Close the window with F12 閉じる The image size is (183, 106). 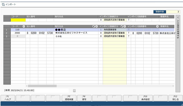[176, 98]
